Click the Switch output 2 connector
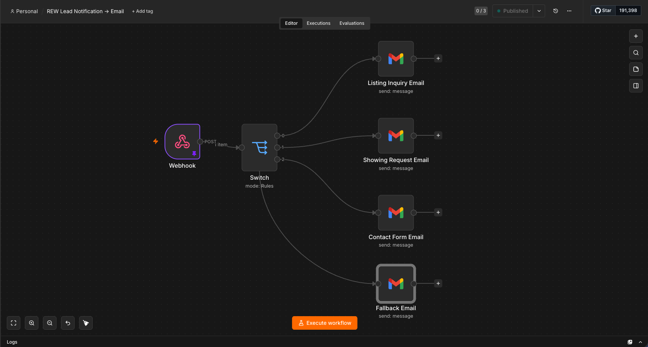Screen dimensions: 648x347 pyautogui.click(x=277, y=159)
